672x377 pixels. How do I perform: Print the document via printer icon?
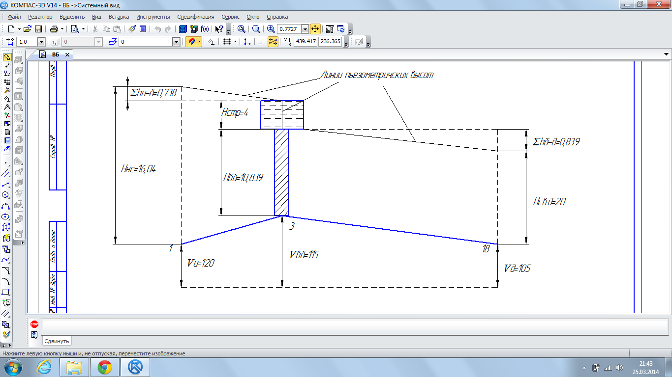tap(54, 29)
